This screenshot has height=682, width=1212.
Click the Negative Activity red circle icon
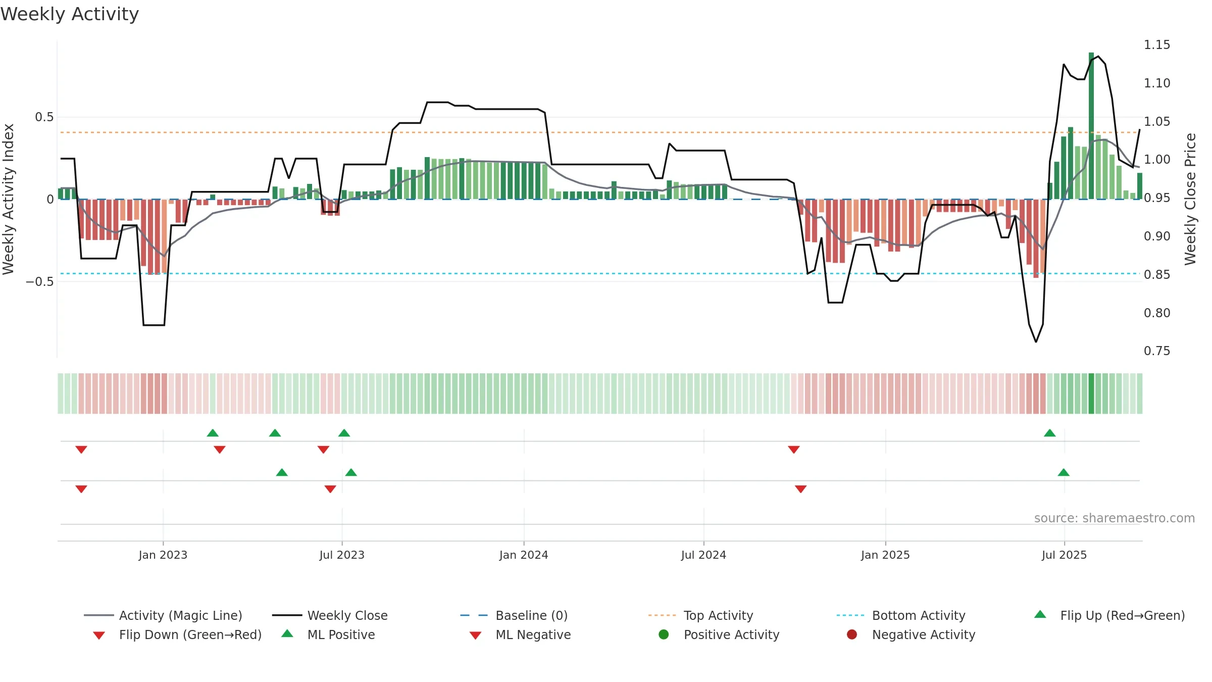852,635
